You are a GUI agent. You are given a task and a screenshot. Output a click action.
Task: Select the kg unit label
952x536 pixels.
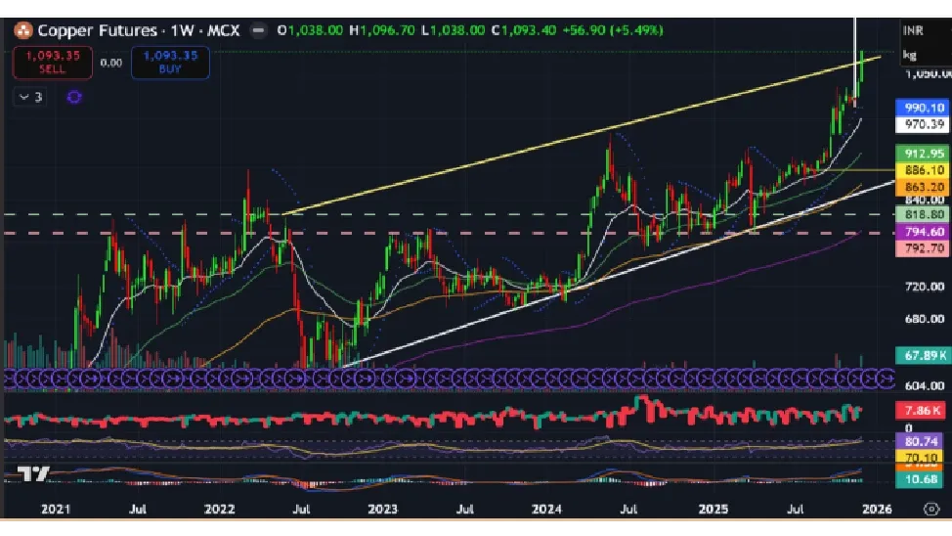click(910, 56)
